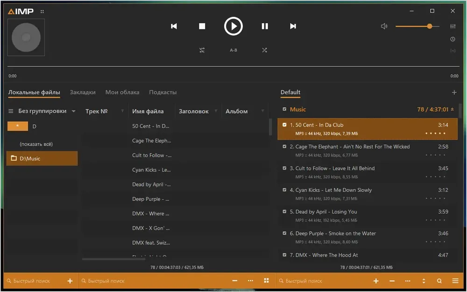Collapse the Music group chevron
The image size is (467, 292).
(x=453, y=109)
